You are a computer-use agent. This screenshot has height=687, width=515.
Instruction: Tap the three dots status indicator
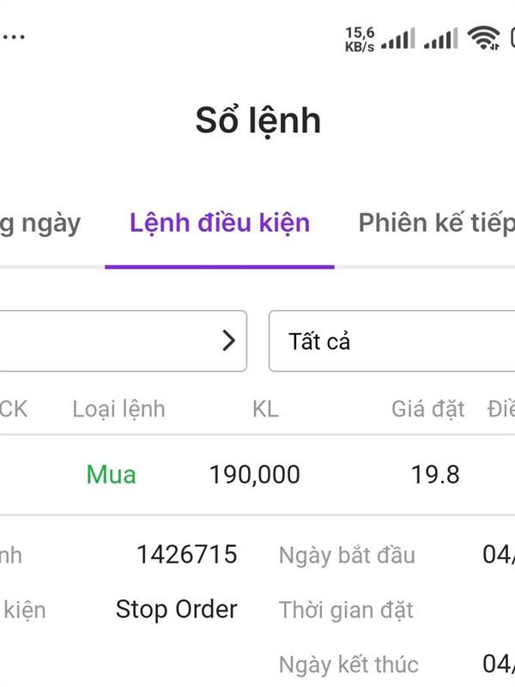(13, 37)
